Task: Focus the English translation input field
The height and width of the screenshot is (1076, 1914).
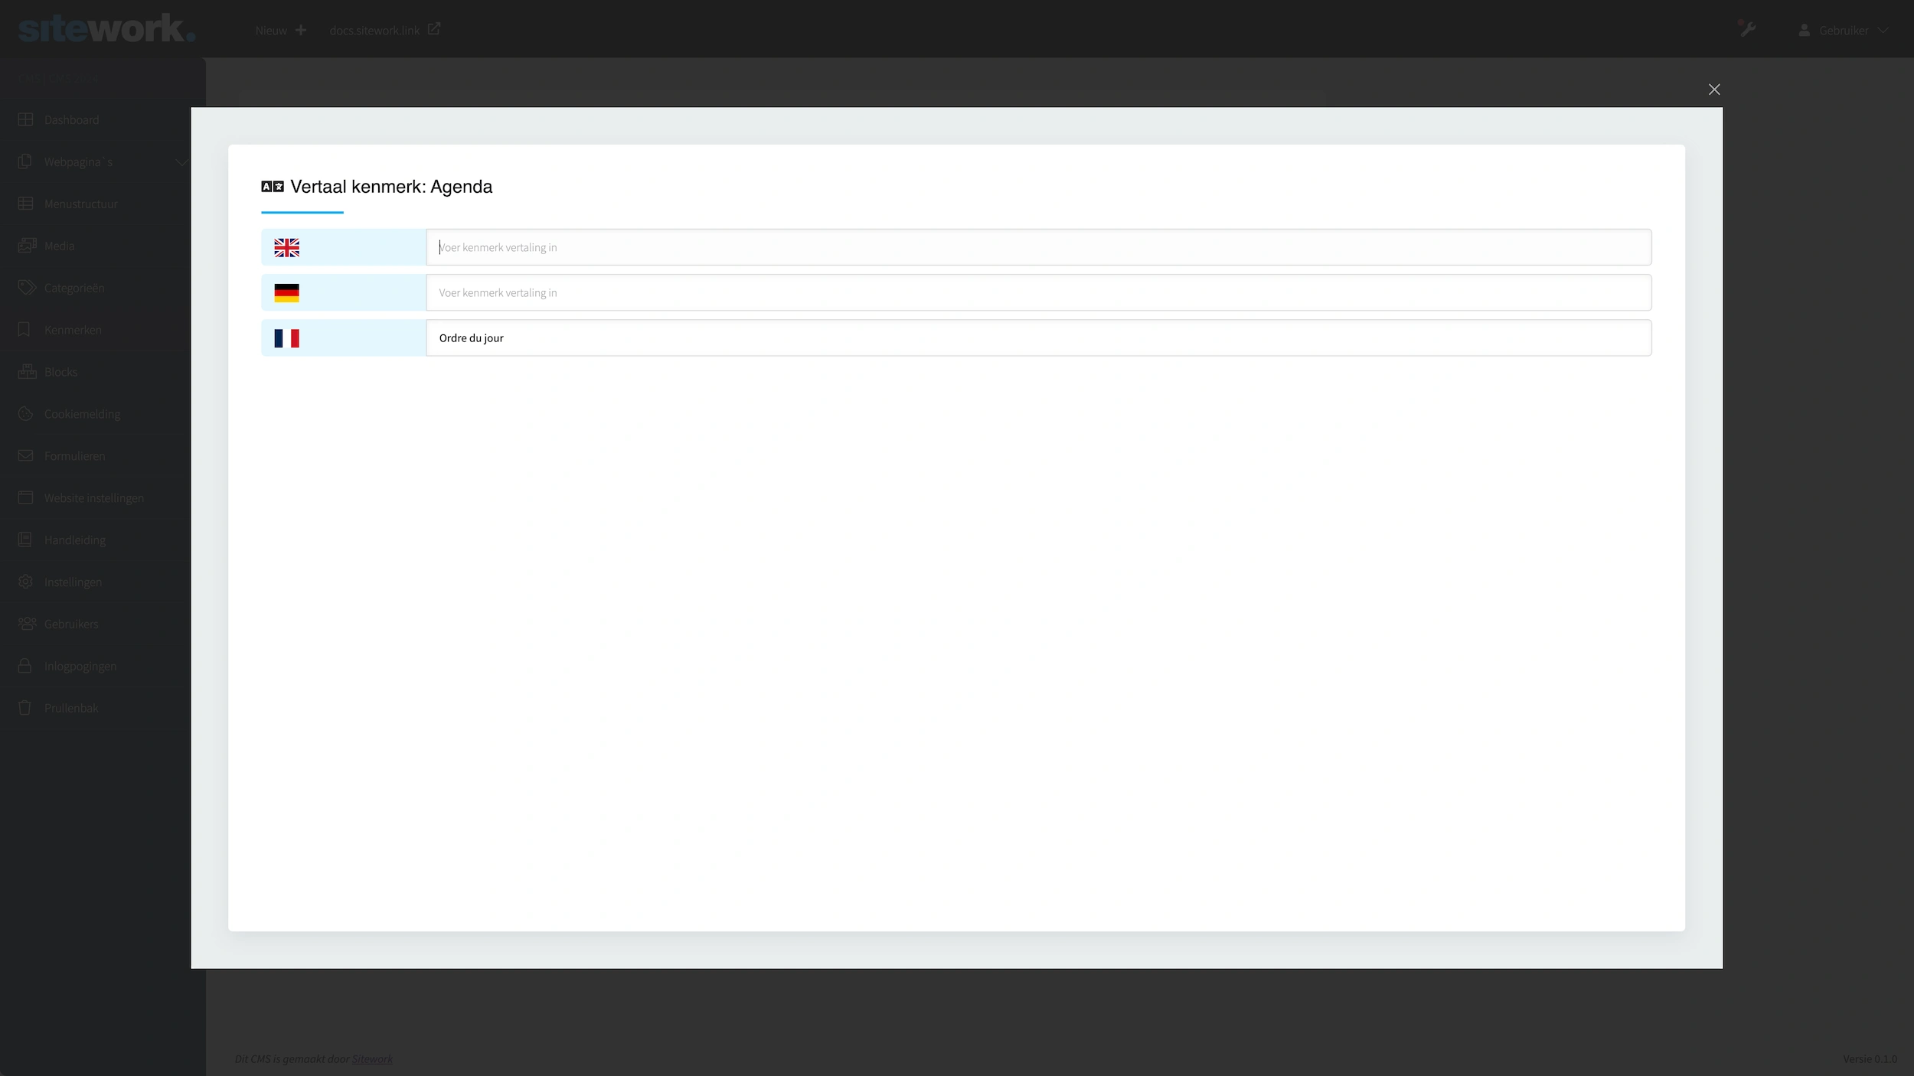Action: [x=1037, y=247]
